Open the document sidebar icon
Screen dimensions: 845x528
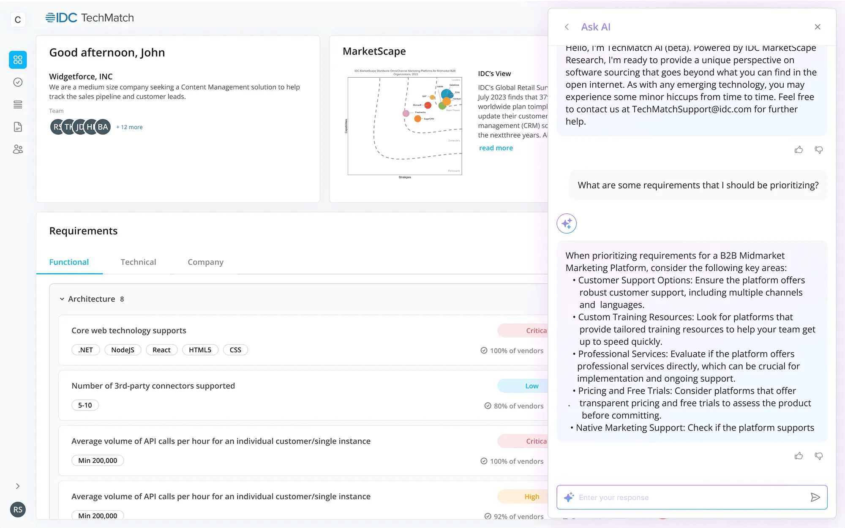click(x=18, y=127)
